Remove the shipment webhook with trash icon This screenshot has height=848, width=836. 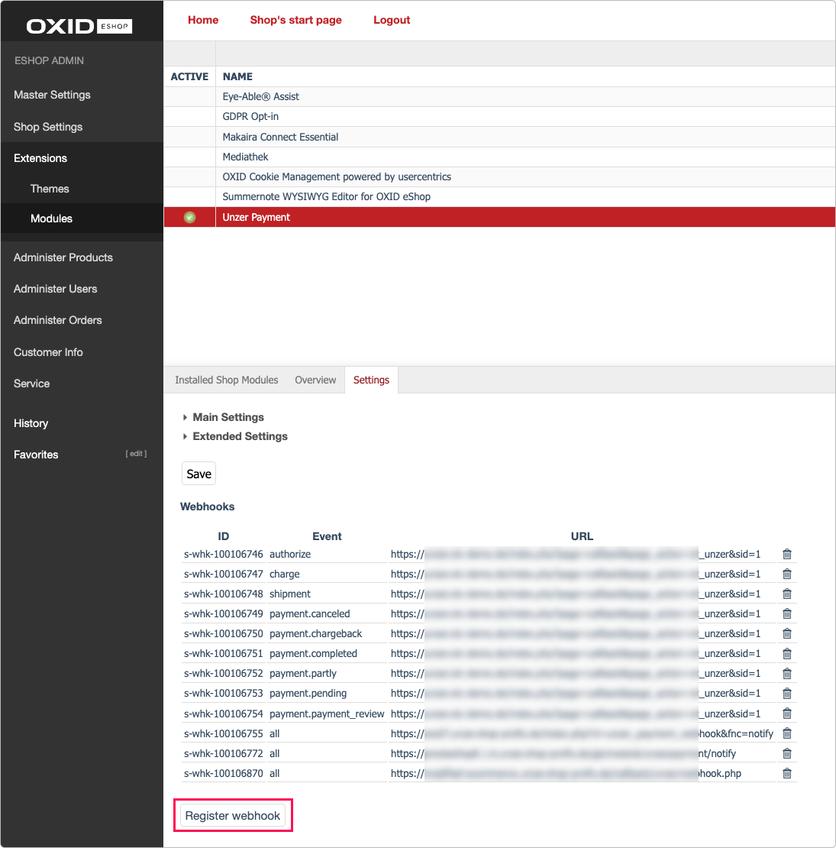pyautogui.click(x=786, y=594)
